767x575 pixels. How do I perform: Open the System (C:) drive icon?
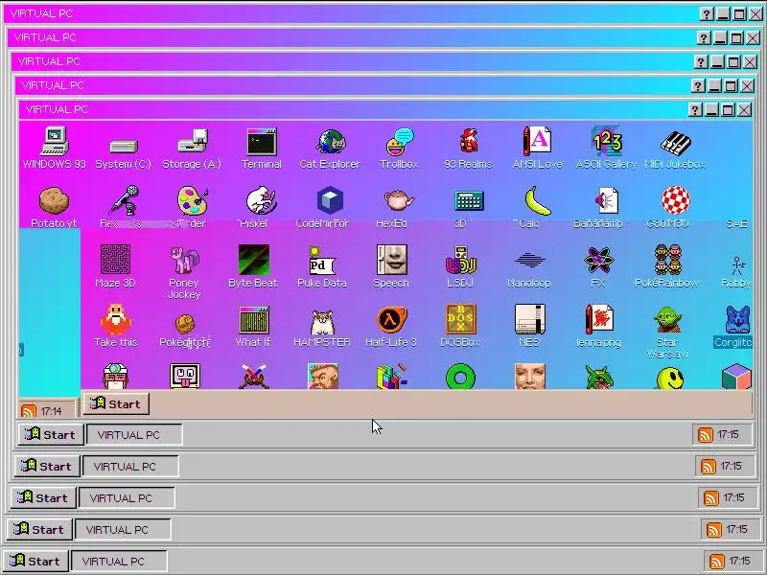[x=124, y=147]
